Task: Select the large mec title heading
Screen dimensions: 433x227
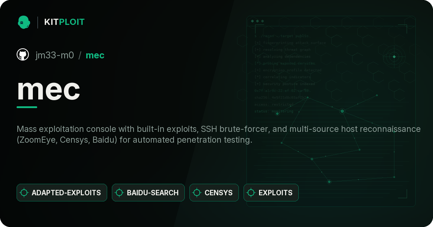Action: coord(49,89)
